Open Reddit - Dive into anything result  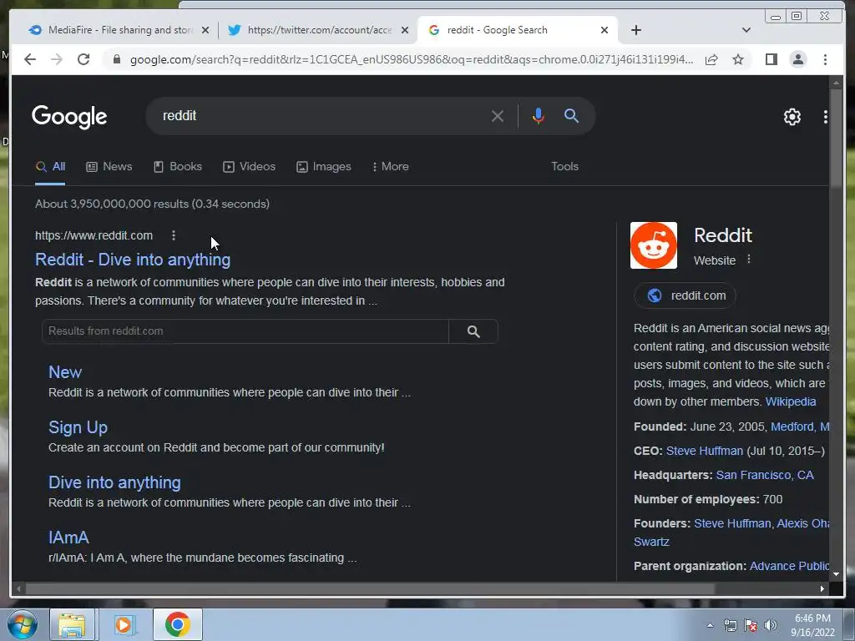(x=133, y=260)
